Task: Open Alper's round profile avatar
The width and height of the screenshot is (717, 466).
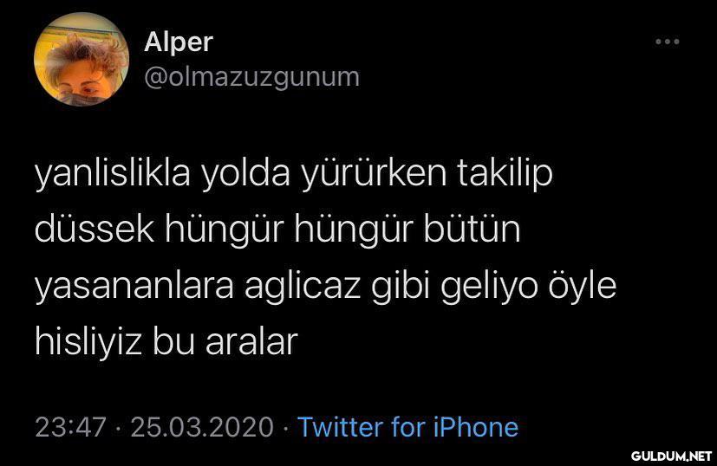Action: pyautogui.click(x=81, y=60)
